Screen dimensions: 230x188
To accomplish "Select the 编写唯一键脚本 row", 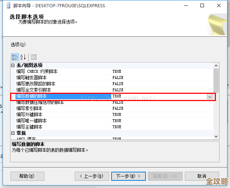I will pyautogui.click(x=114, y=121).
